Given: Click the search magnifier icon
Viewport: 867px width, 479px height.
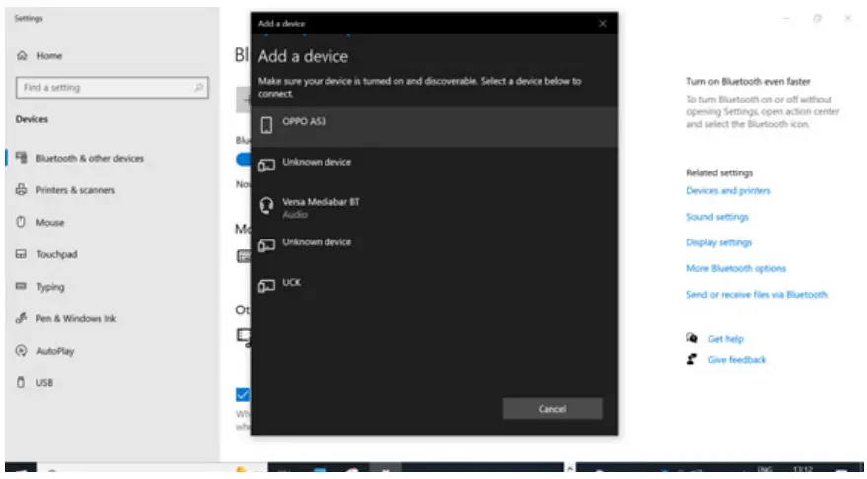Looking at the screenshot, I should coord(198,88).
